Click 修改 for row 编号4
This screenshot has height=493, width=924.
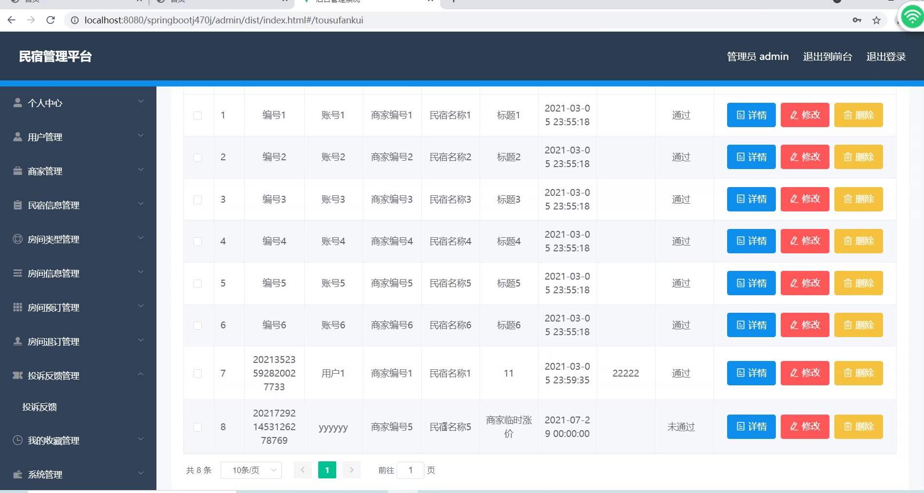pyautogui.click(x=805, y=241)
